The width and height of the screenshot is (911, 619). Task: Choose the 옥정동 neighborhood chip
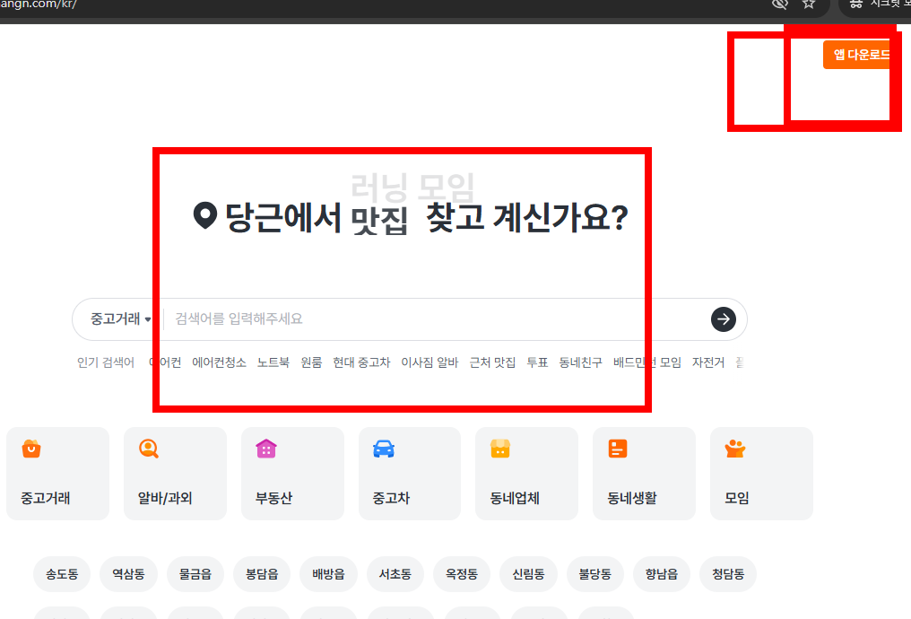[461, 574]
